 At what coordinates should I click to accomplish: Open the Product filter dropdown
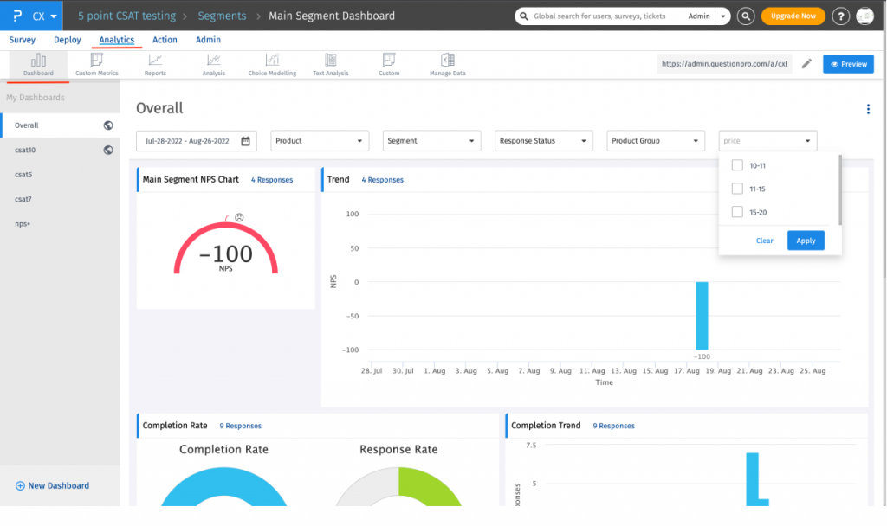pyautogui.click(x=320, y=141)
